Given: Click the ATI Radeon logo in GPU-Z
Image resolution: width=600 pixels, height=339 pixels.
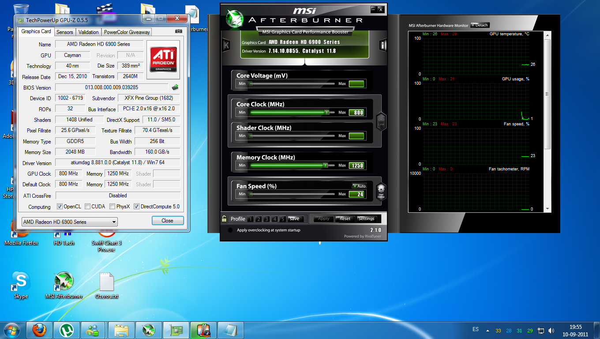Looking at the screenshot, I should point(163,60).
